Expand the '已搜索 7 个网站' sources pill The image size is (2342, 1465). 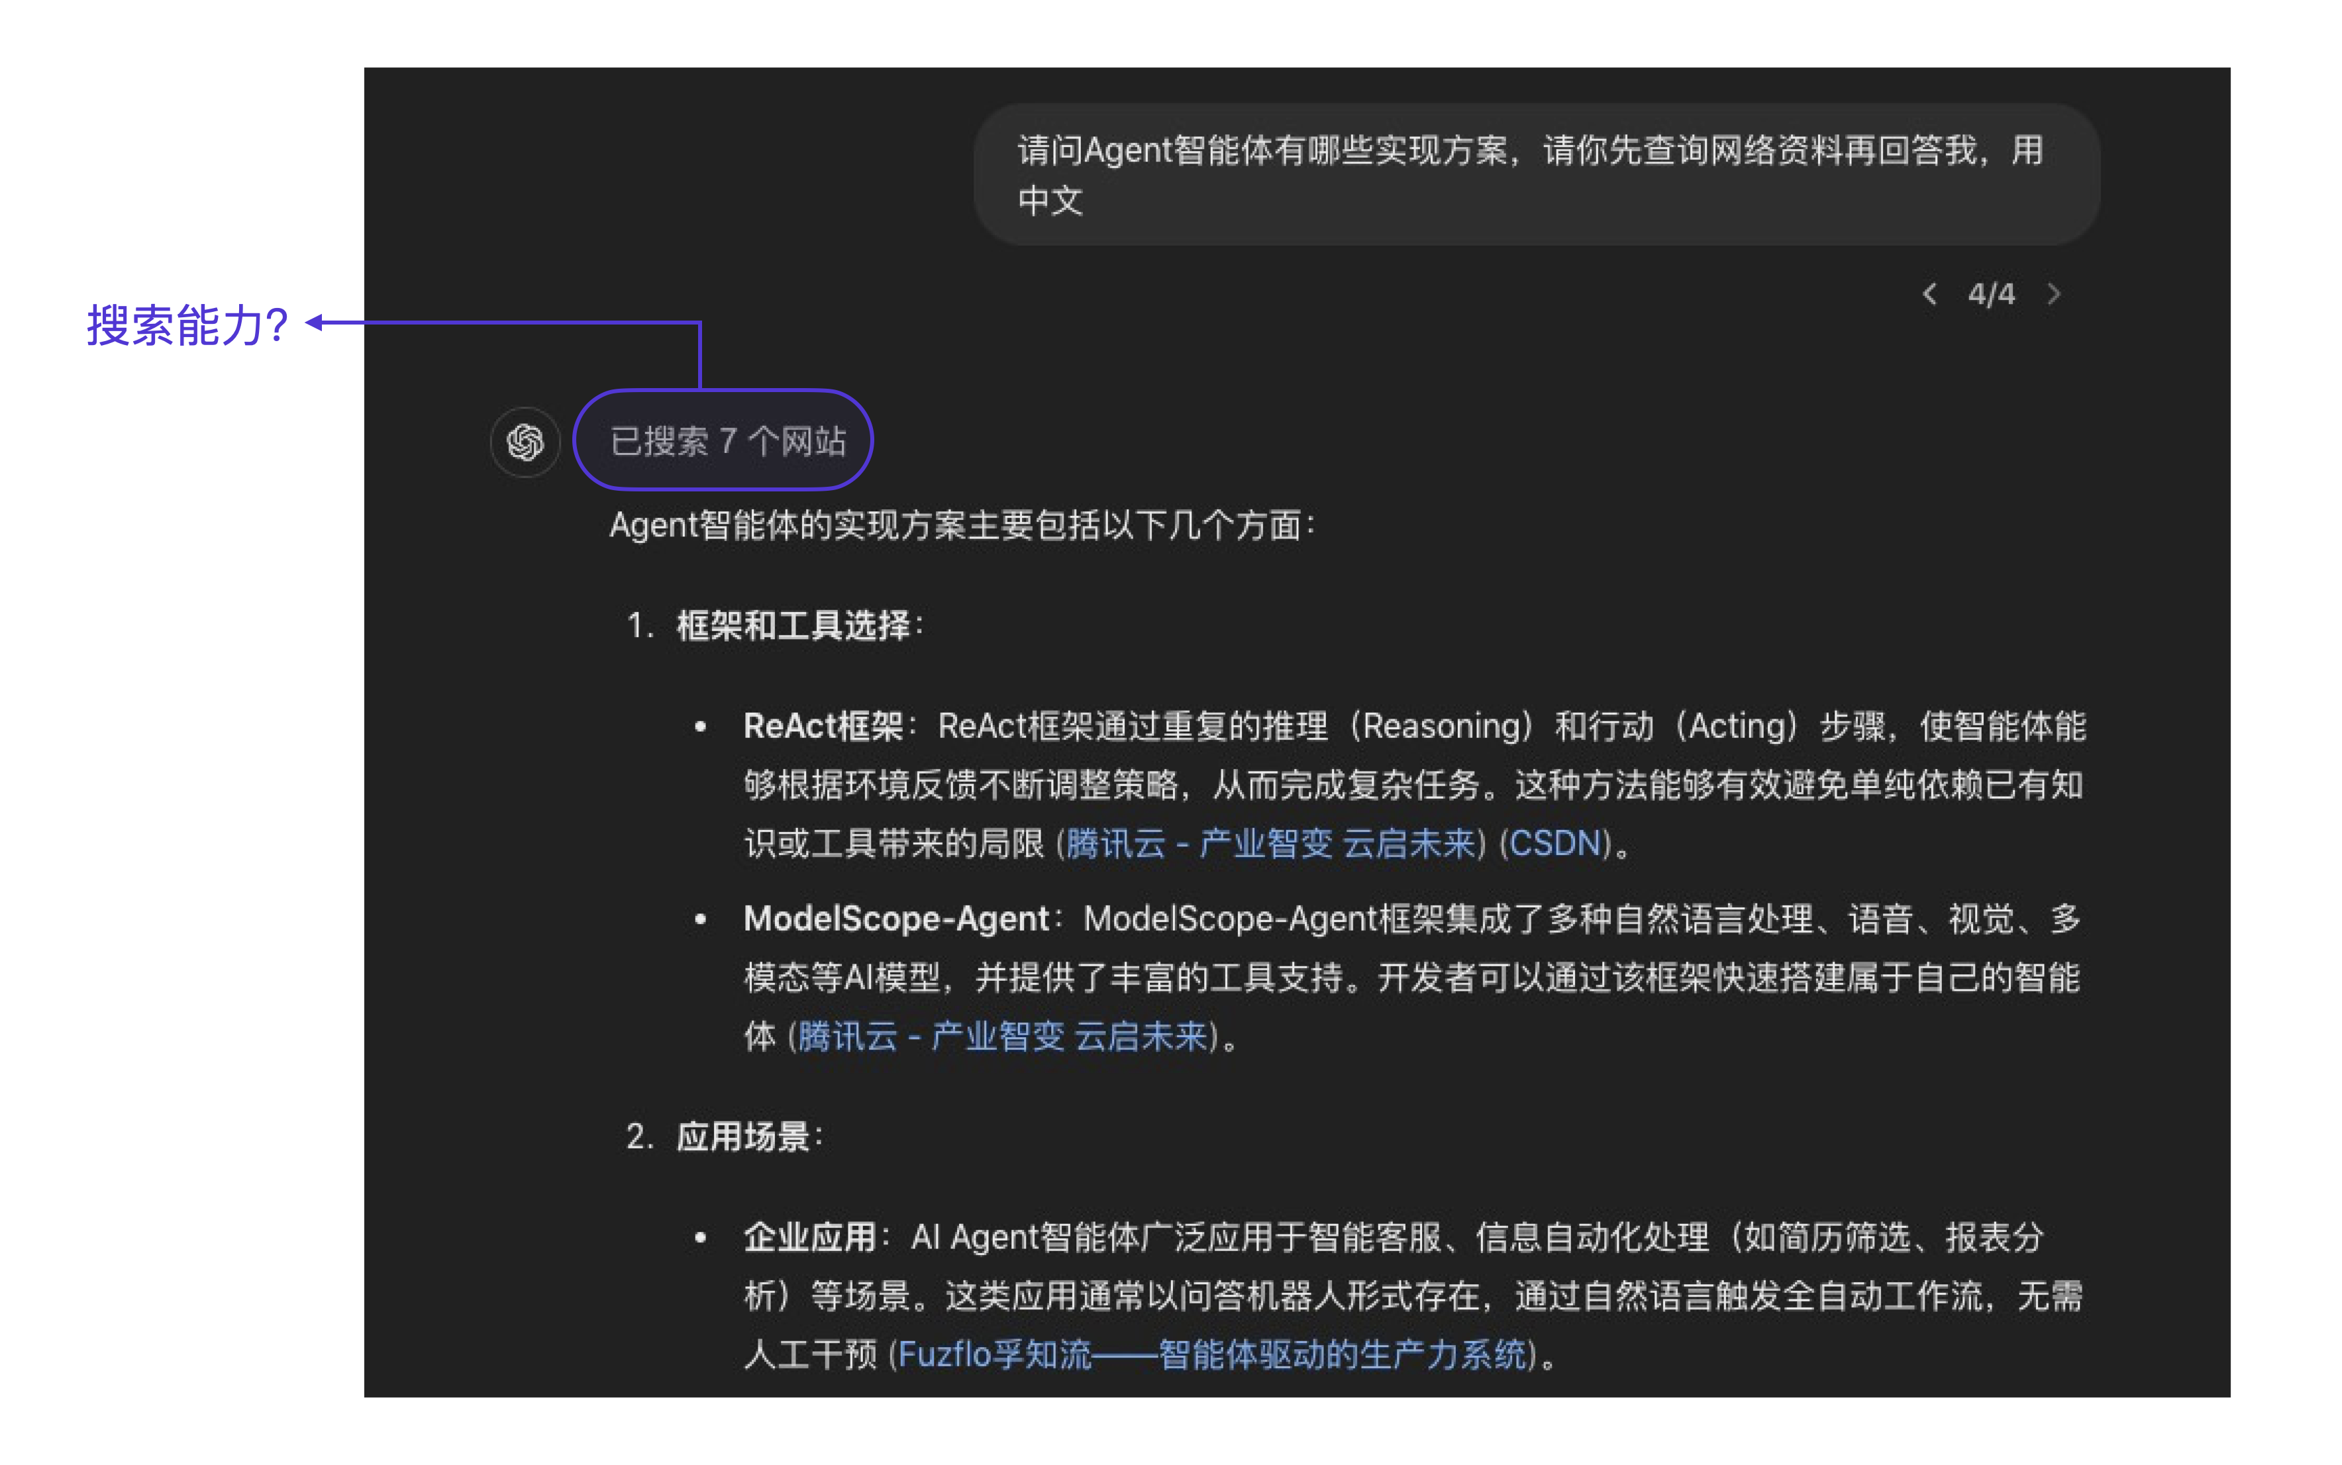727,442
